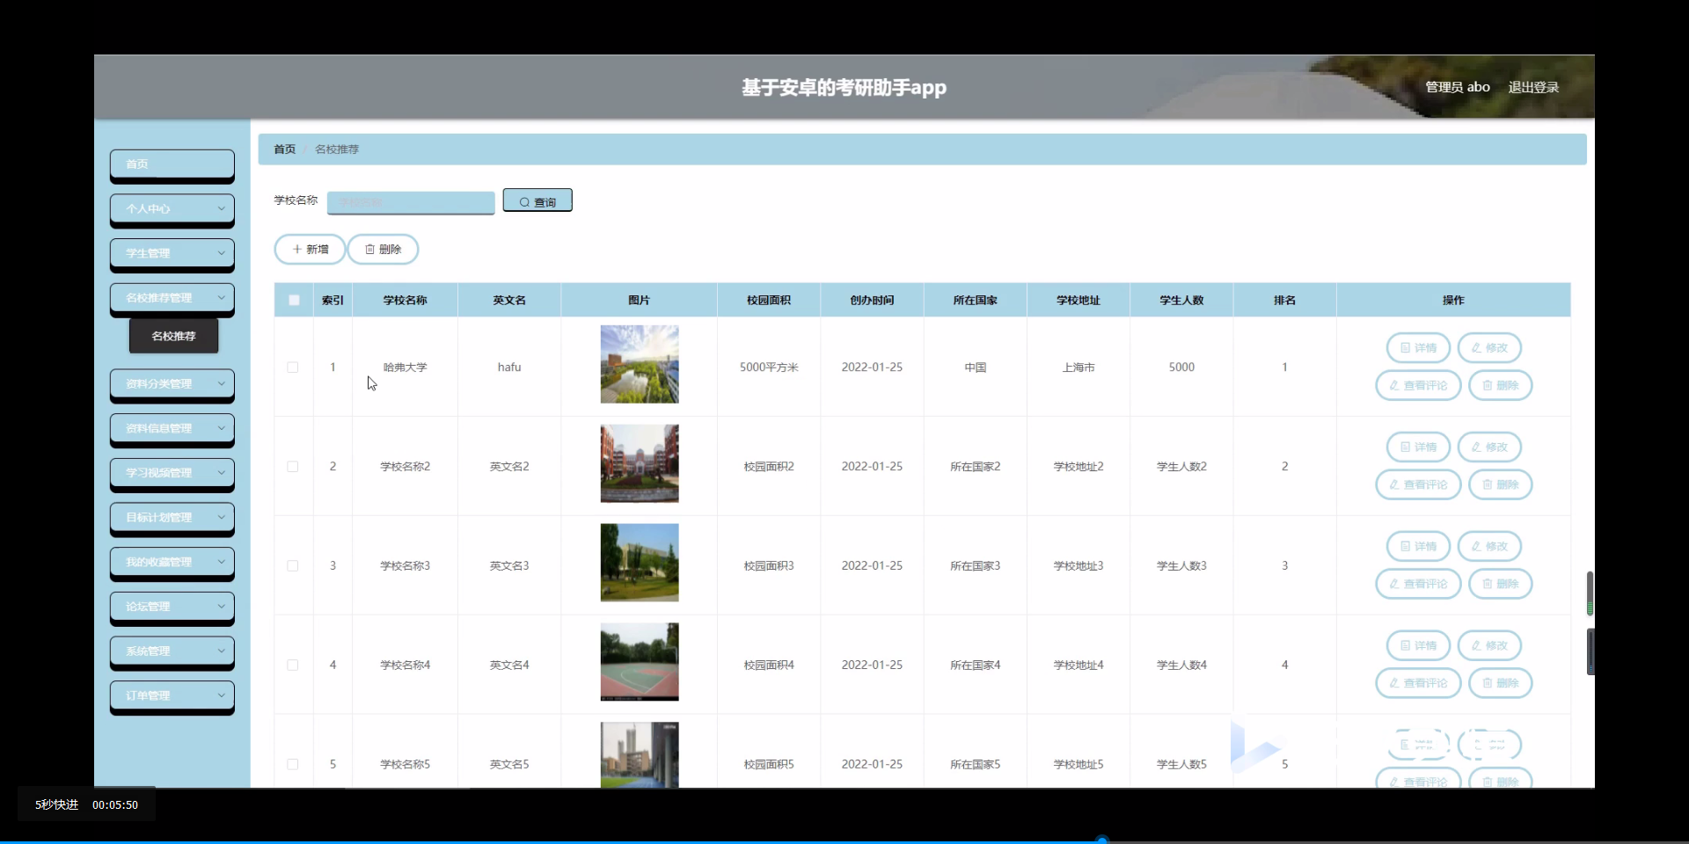Click the trash icon on the 删除 button
Image resolution: width=1689 pixels, height=844 pixels.
tap(369, 250)
